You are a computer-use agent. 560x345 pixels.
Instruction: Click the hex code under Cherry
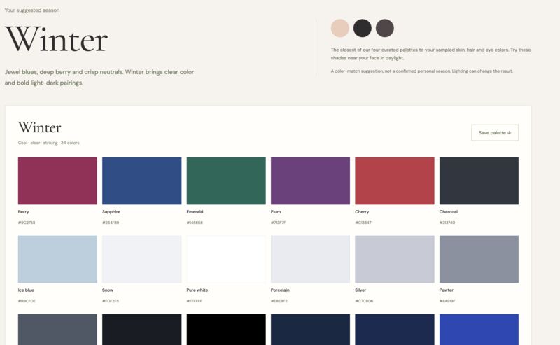363,223
